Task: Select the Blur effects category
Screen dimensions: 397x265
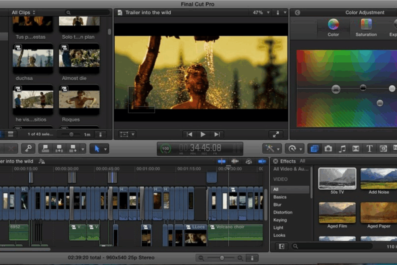Action: coord(277,205)
